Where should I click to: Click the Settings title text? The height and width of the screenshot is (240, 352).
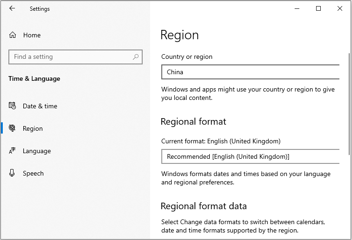click(40, 9)
